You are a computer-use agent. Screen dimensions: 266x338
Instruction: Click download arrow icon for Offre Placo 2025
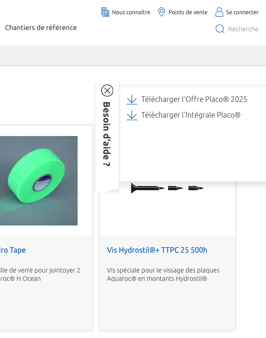click(132, 100)
